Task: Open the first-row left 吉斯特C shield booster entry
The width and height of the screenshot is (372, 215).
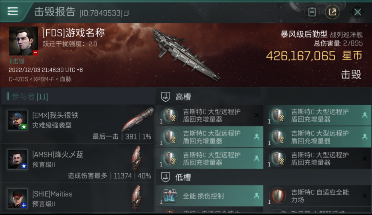Action: [x=209, y=115]
